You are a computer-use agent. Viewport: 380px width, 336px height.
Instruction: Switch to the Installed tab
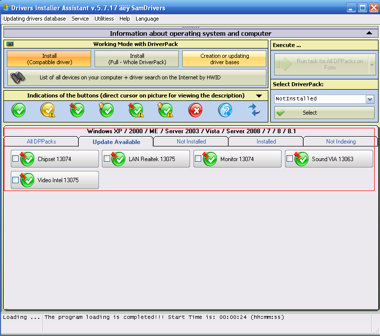(x=266, y=142)
